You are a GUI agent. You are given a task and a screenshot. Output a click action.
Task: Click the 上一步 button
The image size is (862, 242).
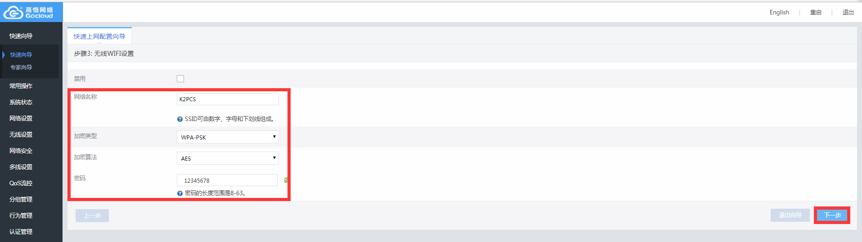pyautogui.click(x=92, y=215)
